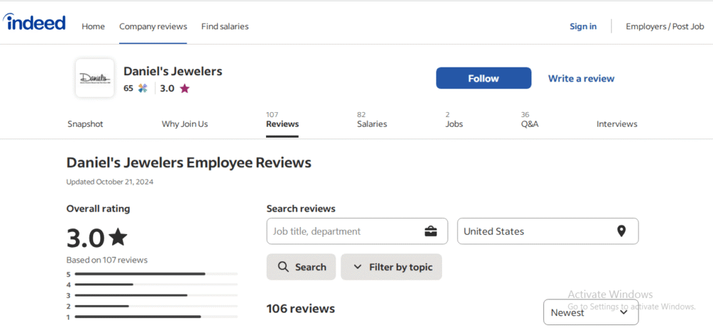
Task: Go to the Home nav item
Action: click(x=93, y=26)
